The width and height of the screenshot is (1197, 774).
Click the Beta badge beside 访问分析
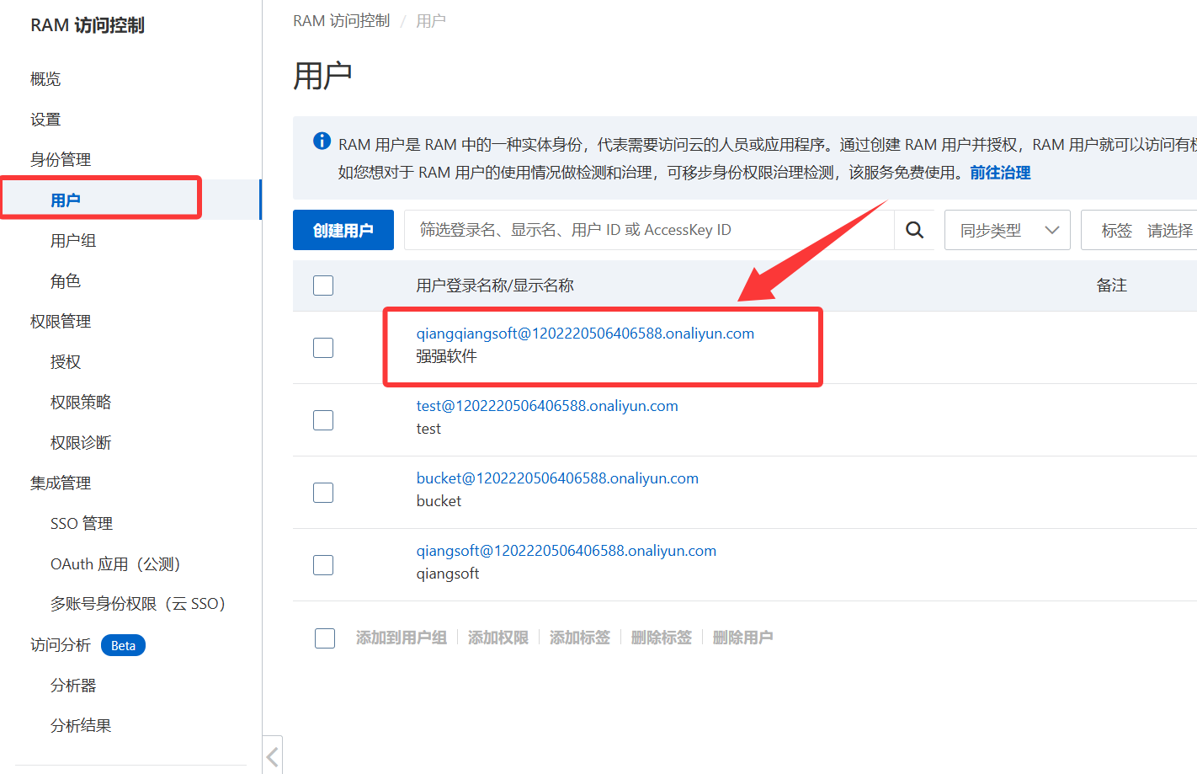pyautogui.click(x=123, y=645)
